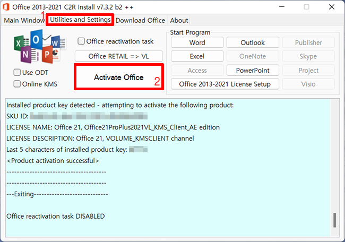Start PowerPoint from Start Program
The width and height of the screenshot is (345, 242).
point(253,71)
